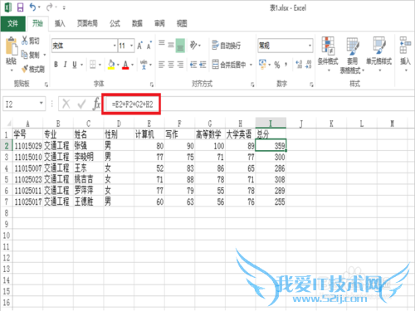
Task: Click the Name Box showing I2
Action: pos(24,104)
